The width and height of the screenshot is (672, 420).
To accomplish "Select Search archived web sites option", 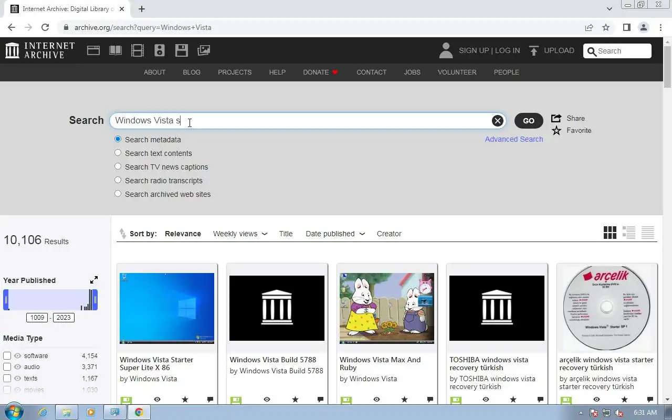I will [x=118, y=194].
